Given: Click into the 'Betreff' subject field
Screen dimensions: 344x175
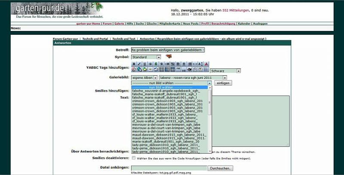Looking at the screenshot, I should pos(168,50).
